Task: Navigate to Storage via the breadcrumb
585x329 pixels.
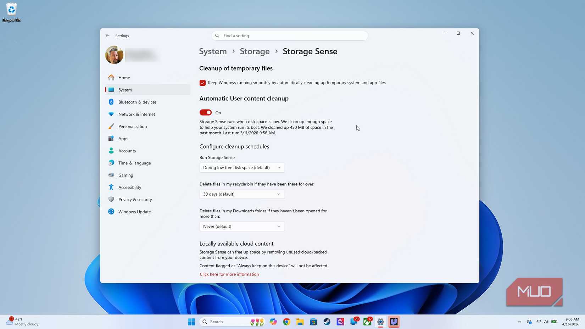Action: (255, 51)
